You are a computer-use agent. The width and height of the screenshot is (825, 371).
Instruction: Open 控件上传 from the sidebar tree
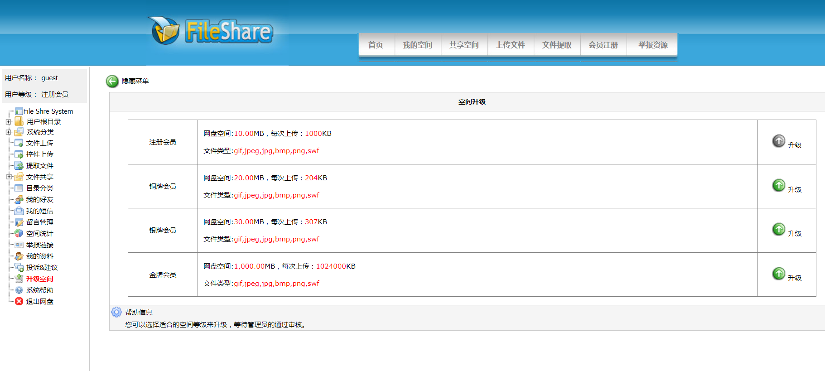pyautogui.click(x=40, y=154)
